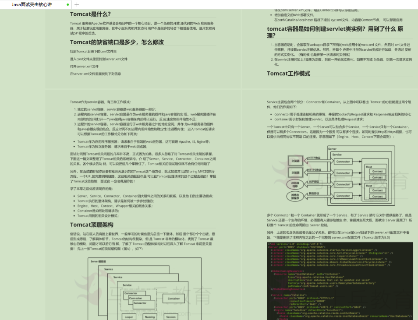
Task: Click bullet 'Connector用于处理连接相关的事情'
Action: point(343,114)
